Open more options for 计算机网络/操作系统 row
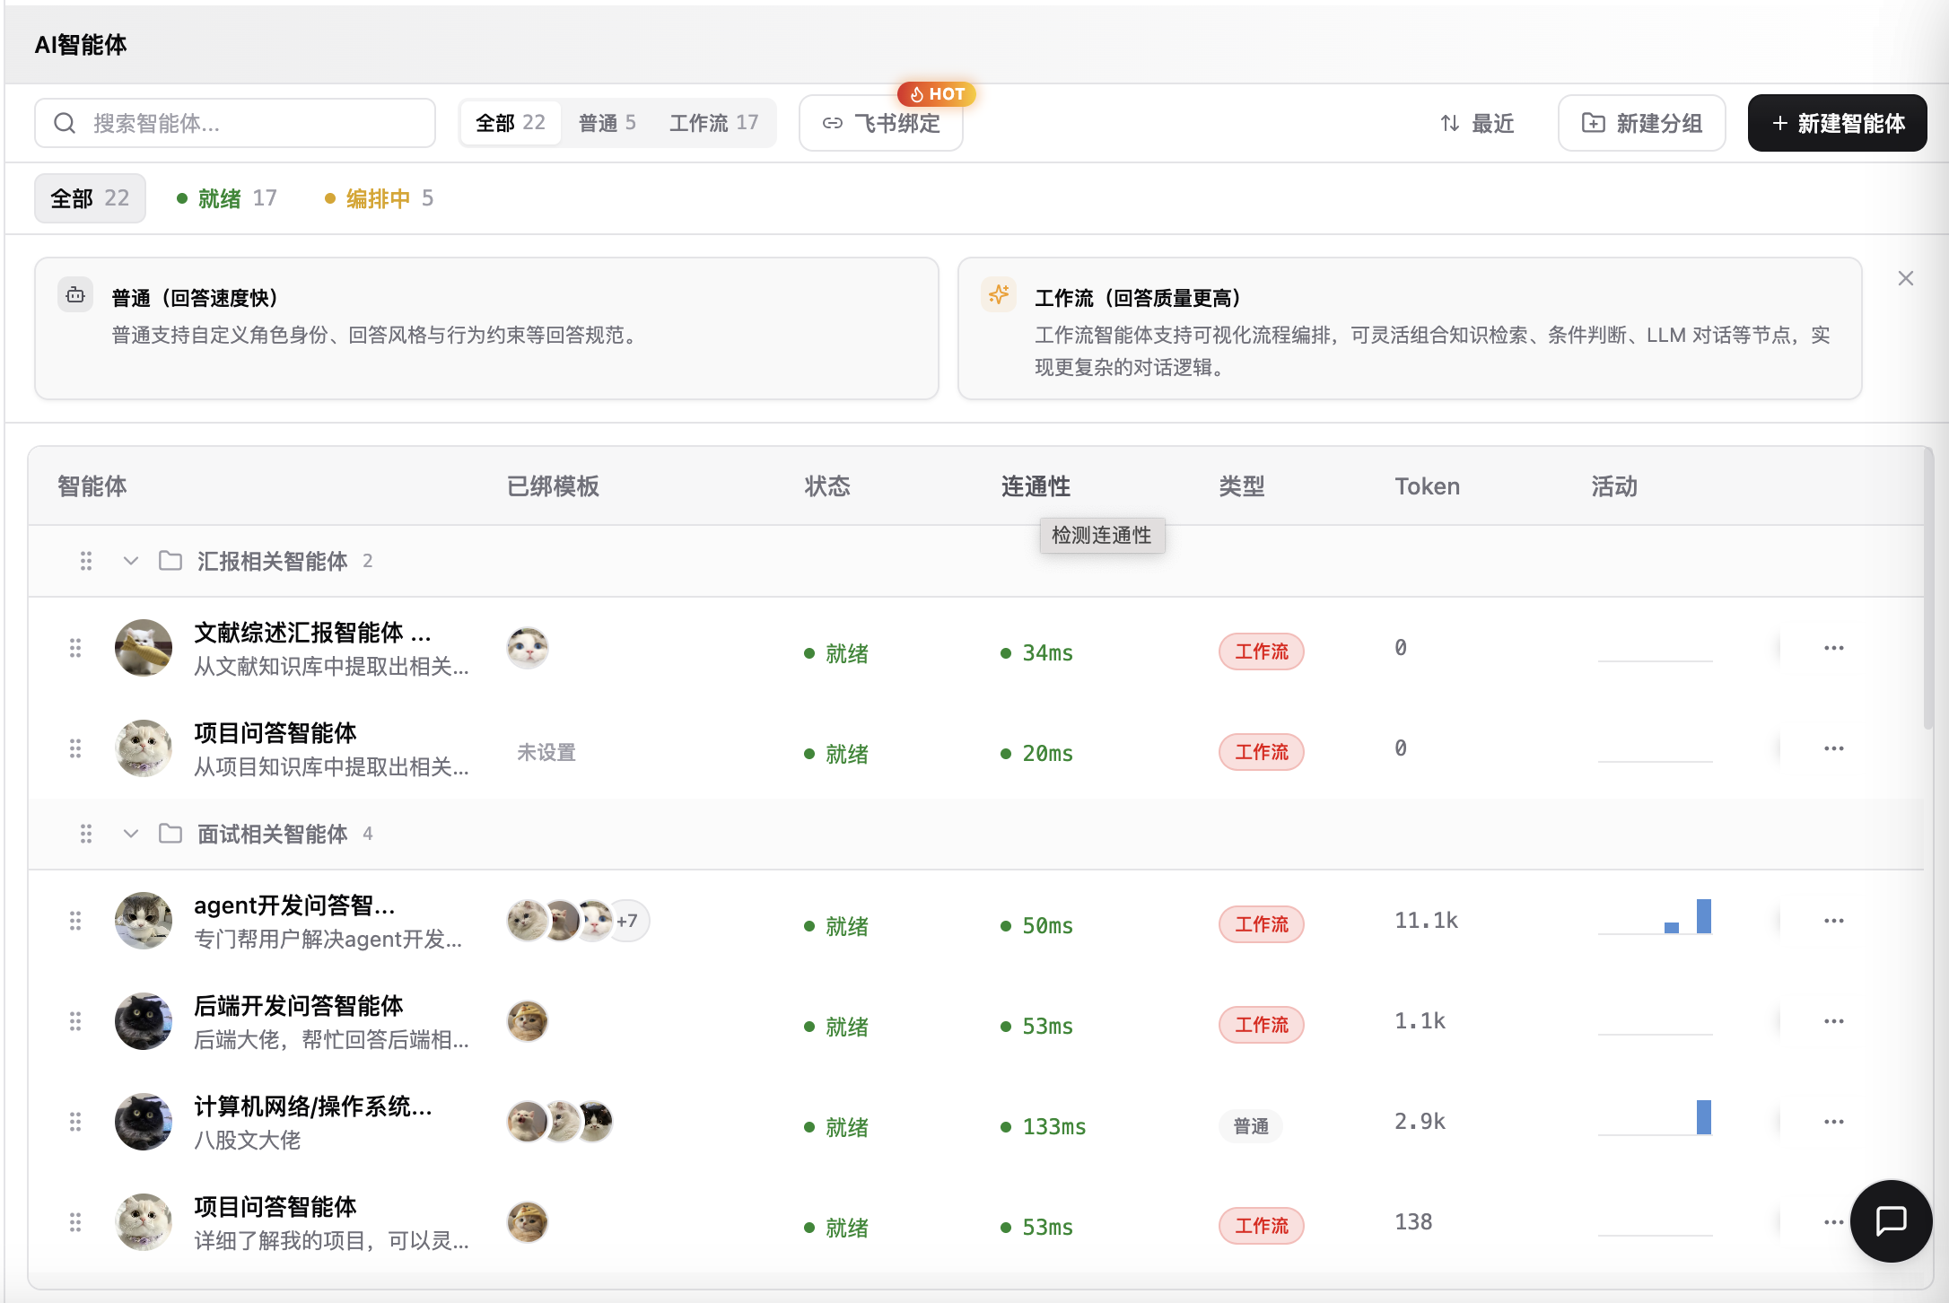The height and width of the screenshot is (1303, 1949). pyautogui.click(x=1834, y=1122)
